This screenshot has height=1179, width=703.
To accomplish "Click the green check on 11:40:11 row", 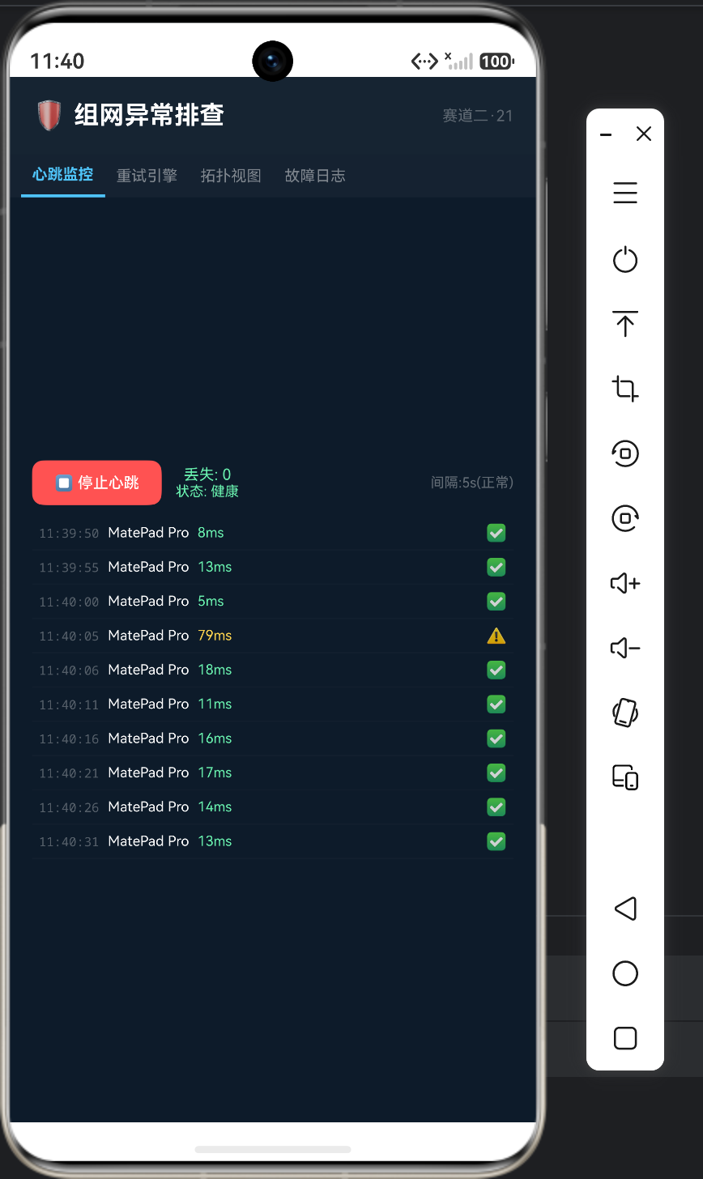I will click(496, 704).
